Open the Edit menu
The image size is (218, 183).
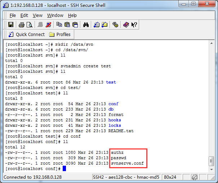(24, 15)
